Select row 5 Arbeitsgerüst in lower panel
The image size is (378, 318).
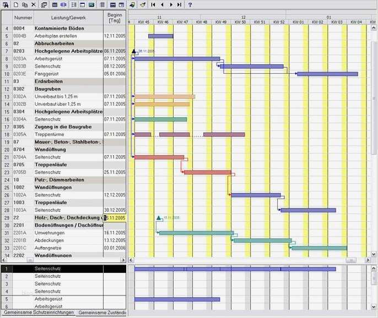click(64, 299)
